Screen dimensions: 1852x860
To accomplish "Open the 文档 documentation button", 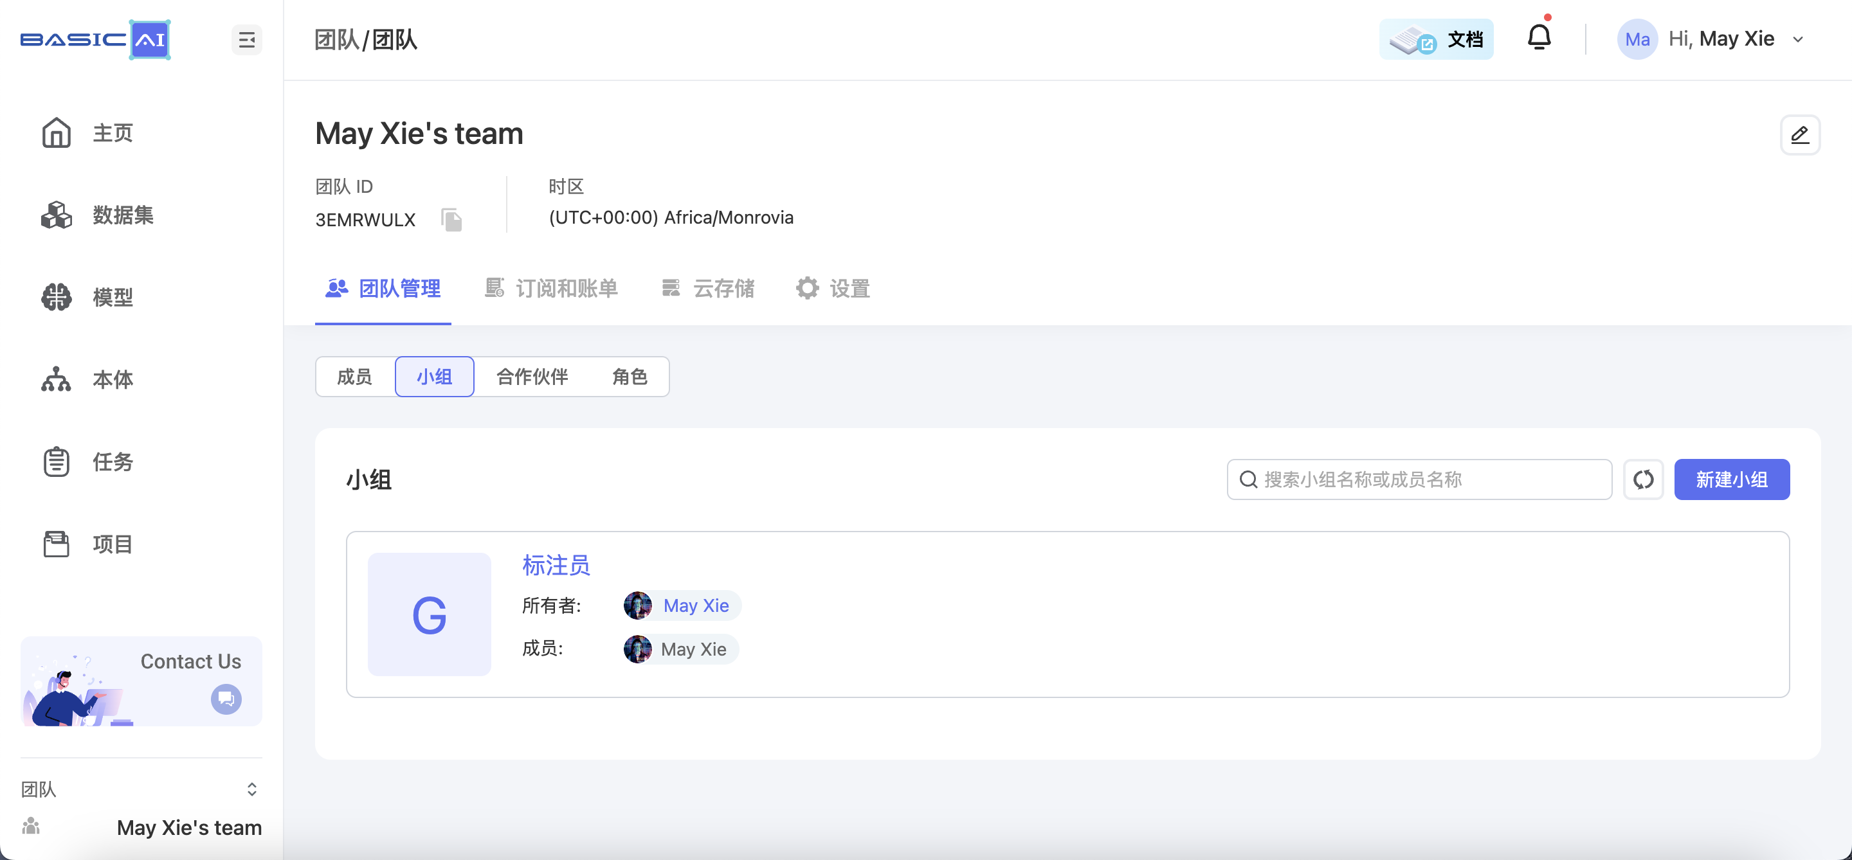I will pos(1436,39).
